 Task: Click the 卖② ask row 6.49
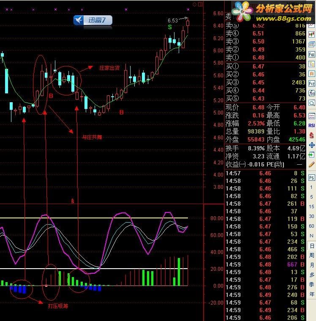(x=265, y=49)
